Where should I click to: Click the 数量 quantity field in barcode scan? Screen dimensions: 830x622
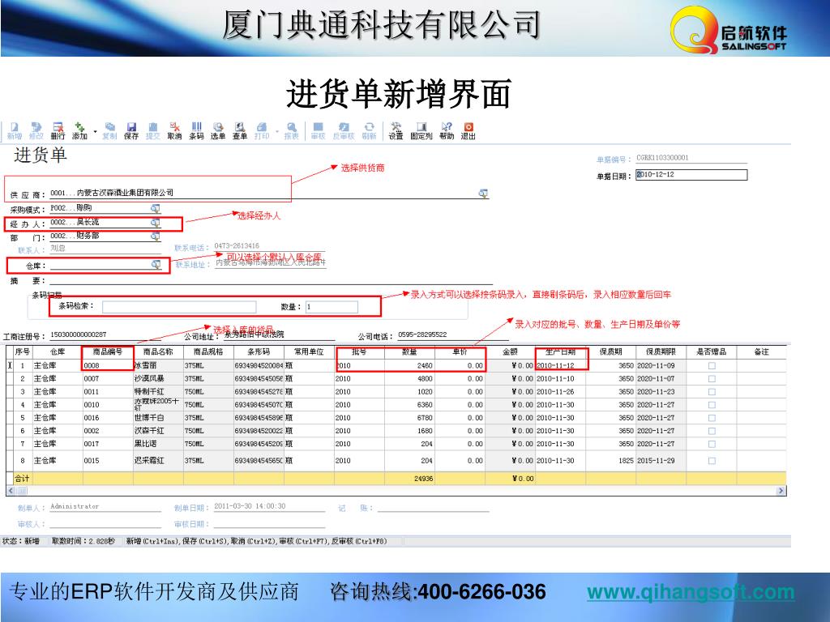[x=332, y=307]
